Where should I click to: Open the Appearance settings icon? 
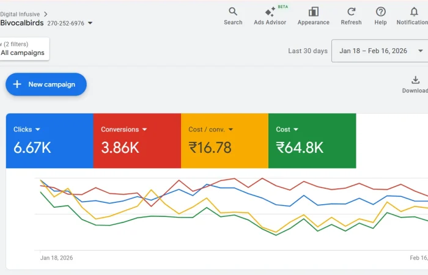pyautogui.click(x=314, y=12)
